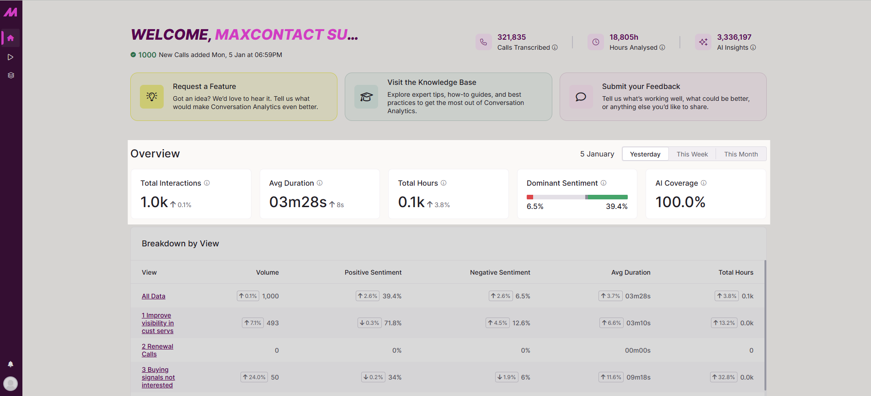Click info icon next to AI Coverage
This screenshot has width=871, height=396.
(704, 183)
